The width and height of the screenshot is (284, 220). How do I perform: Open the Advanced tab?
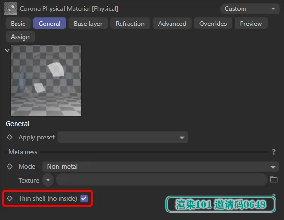tap(172, 24)
